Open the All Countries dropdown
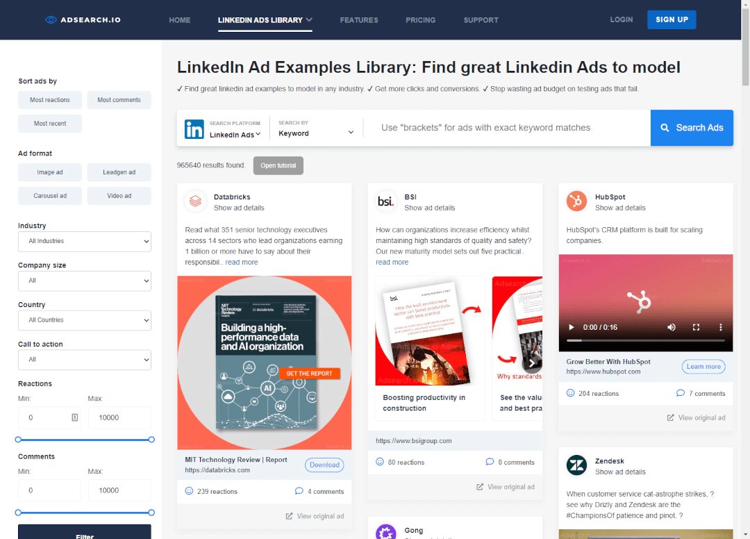 coord(84,320)
